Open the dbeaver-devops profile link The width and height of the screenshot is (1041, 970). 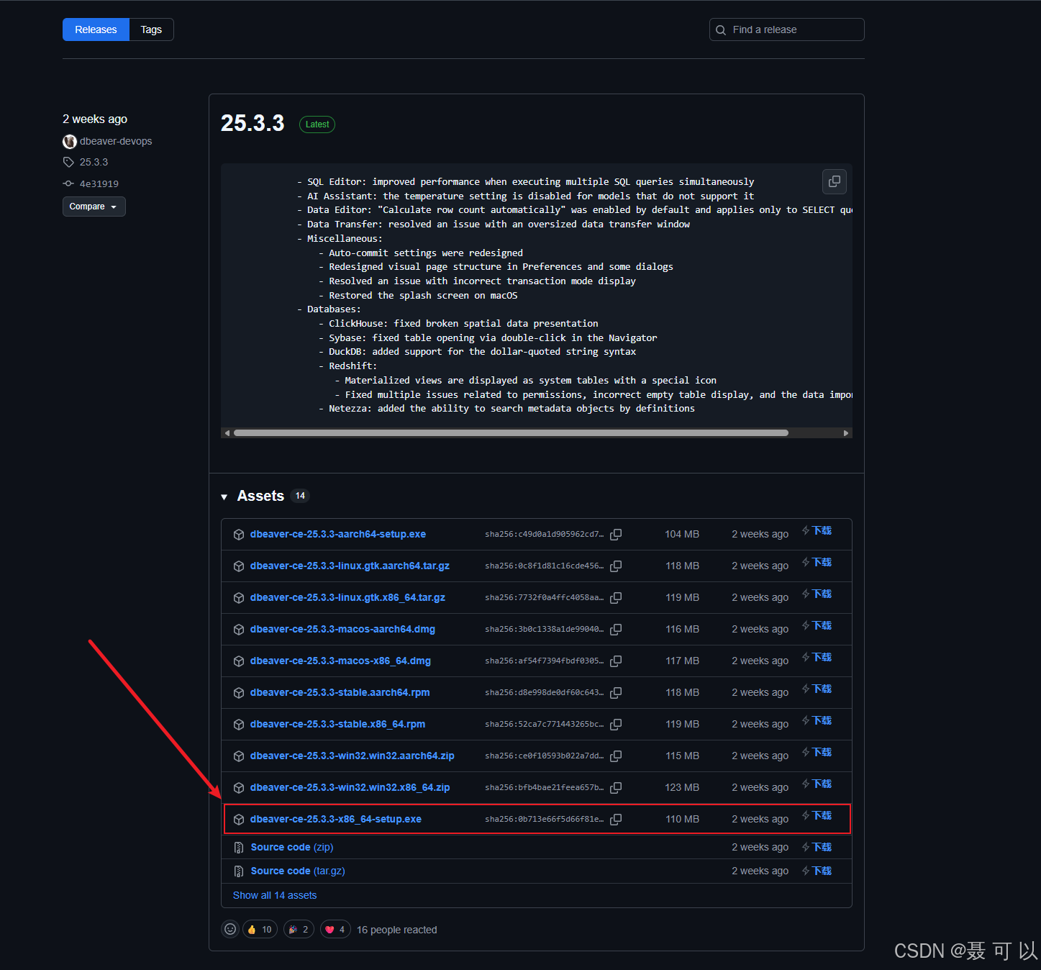[x=116, y=141]
